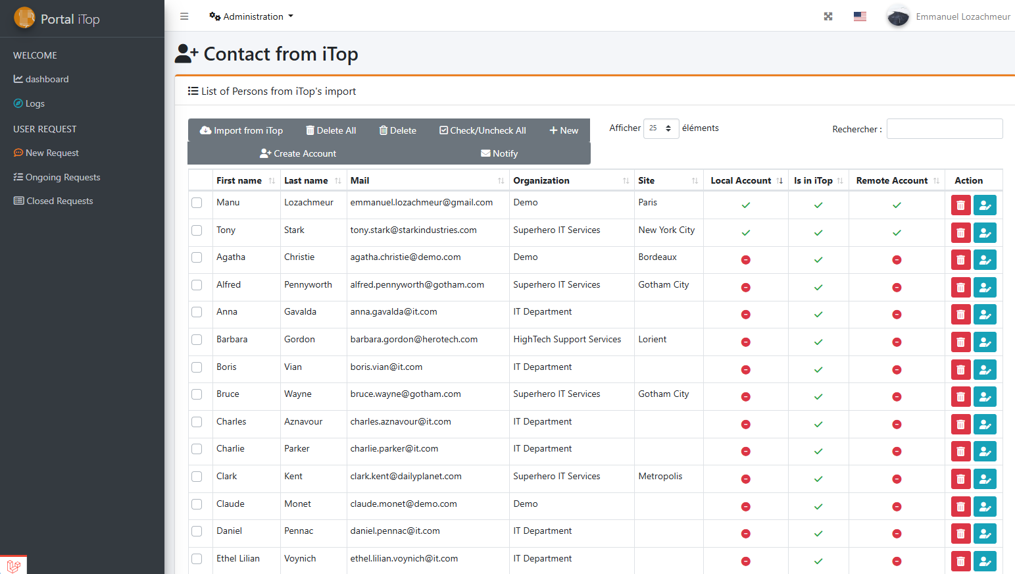Select the checkbox for Barbara Gordon row
1015x574 pixels.
click(197, 340)
